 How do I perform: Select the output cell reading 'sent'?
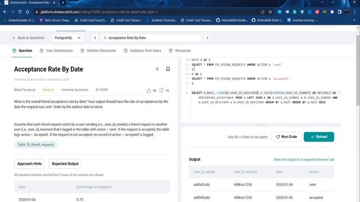click(313, 185)
